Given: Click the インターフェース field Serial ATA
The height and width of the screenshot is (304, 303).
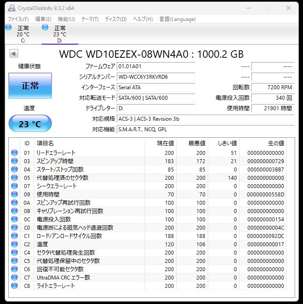Looking at the screenshot, I should point(156,87).
